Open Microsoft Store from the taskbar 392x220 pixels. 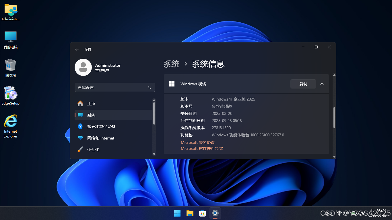pyautogui.click(x=203, y=213)
